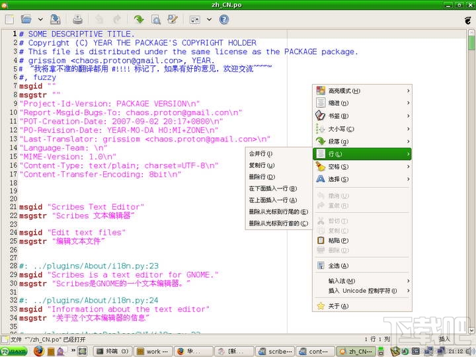Expand the 输入法 (M) submenu arrow
Screen dimensions: 476x357
pyautogui.click(x=408, y=281)
